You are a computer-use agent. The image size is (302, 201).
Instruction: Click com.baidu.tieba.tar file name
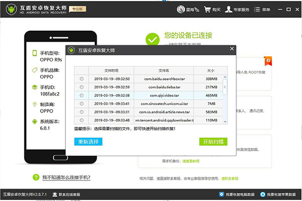click(164, 87)
